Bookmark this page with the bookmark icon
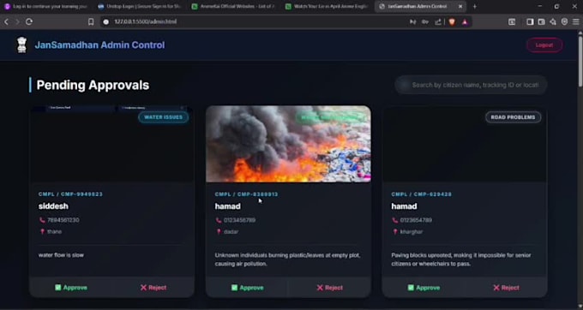This screenshot has width=583, height=310. 91,22
